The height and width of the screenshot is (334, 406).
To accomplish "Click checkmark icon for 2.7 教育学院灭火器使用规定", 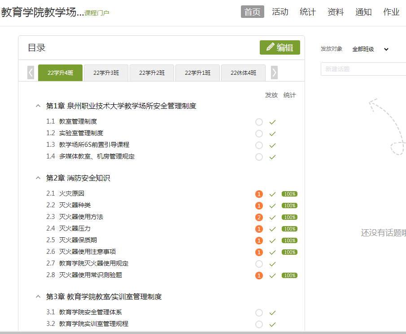I will [272, 264].
